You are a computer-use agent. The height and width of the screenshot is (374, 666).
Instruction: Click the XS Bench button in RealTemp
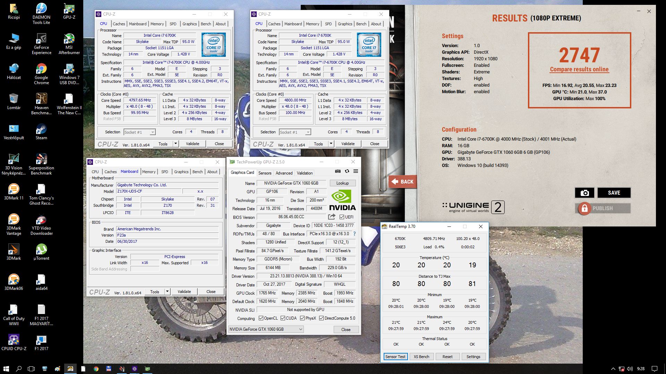point(421,357)
